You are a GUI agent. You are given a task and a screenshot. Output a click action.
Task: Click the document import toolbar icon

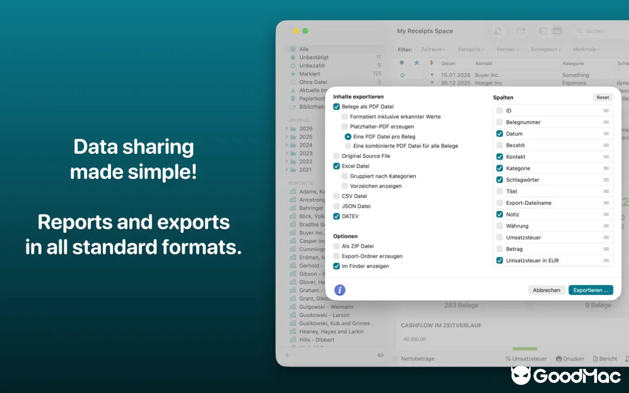click(x=498, y=31)
